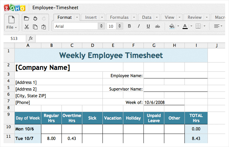Cut selection with scissors icon
The image size is (229, 147).
tap(27, 27)
